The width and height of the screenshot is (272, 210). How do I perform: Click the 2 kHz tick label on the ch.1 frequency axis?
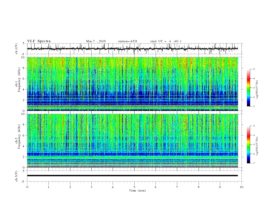tap(24, 100)
